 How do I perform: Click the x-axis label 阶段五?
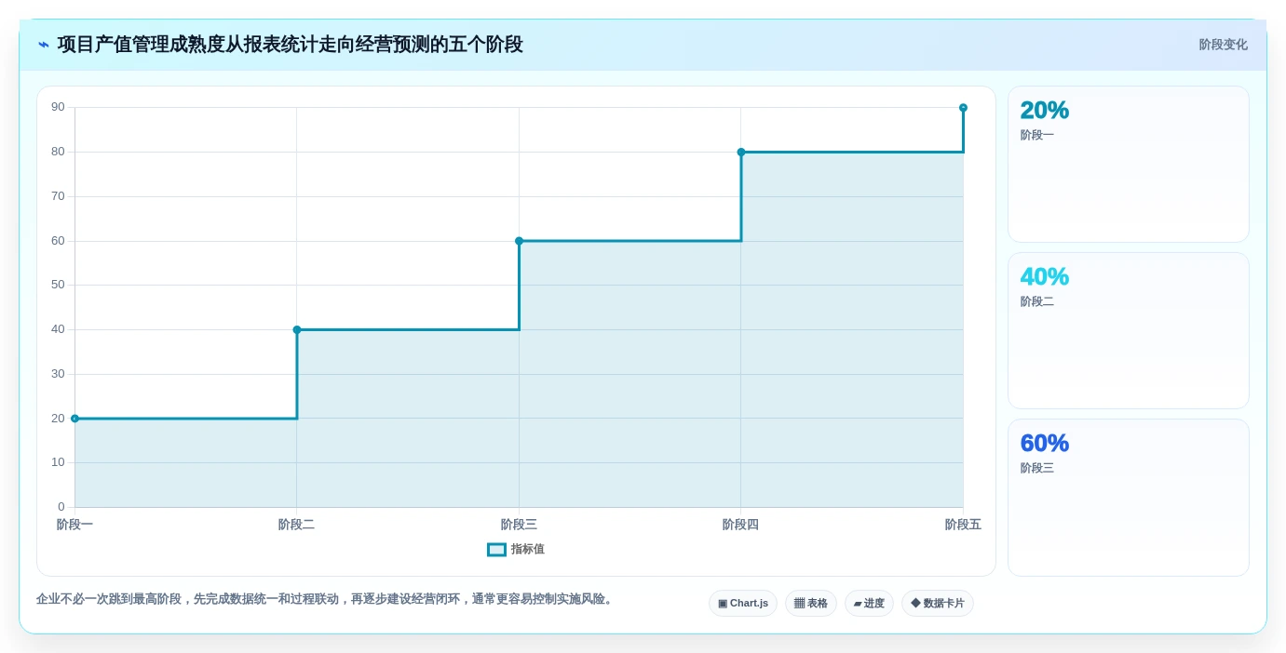point(963,525)
